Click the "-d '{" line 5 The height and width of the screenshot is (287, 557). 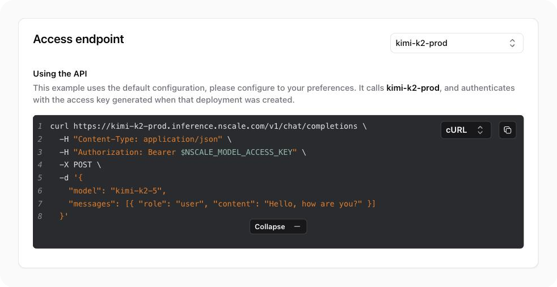coord(71,178)
